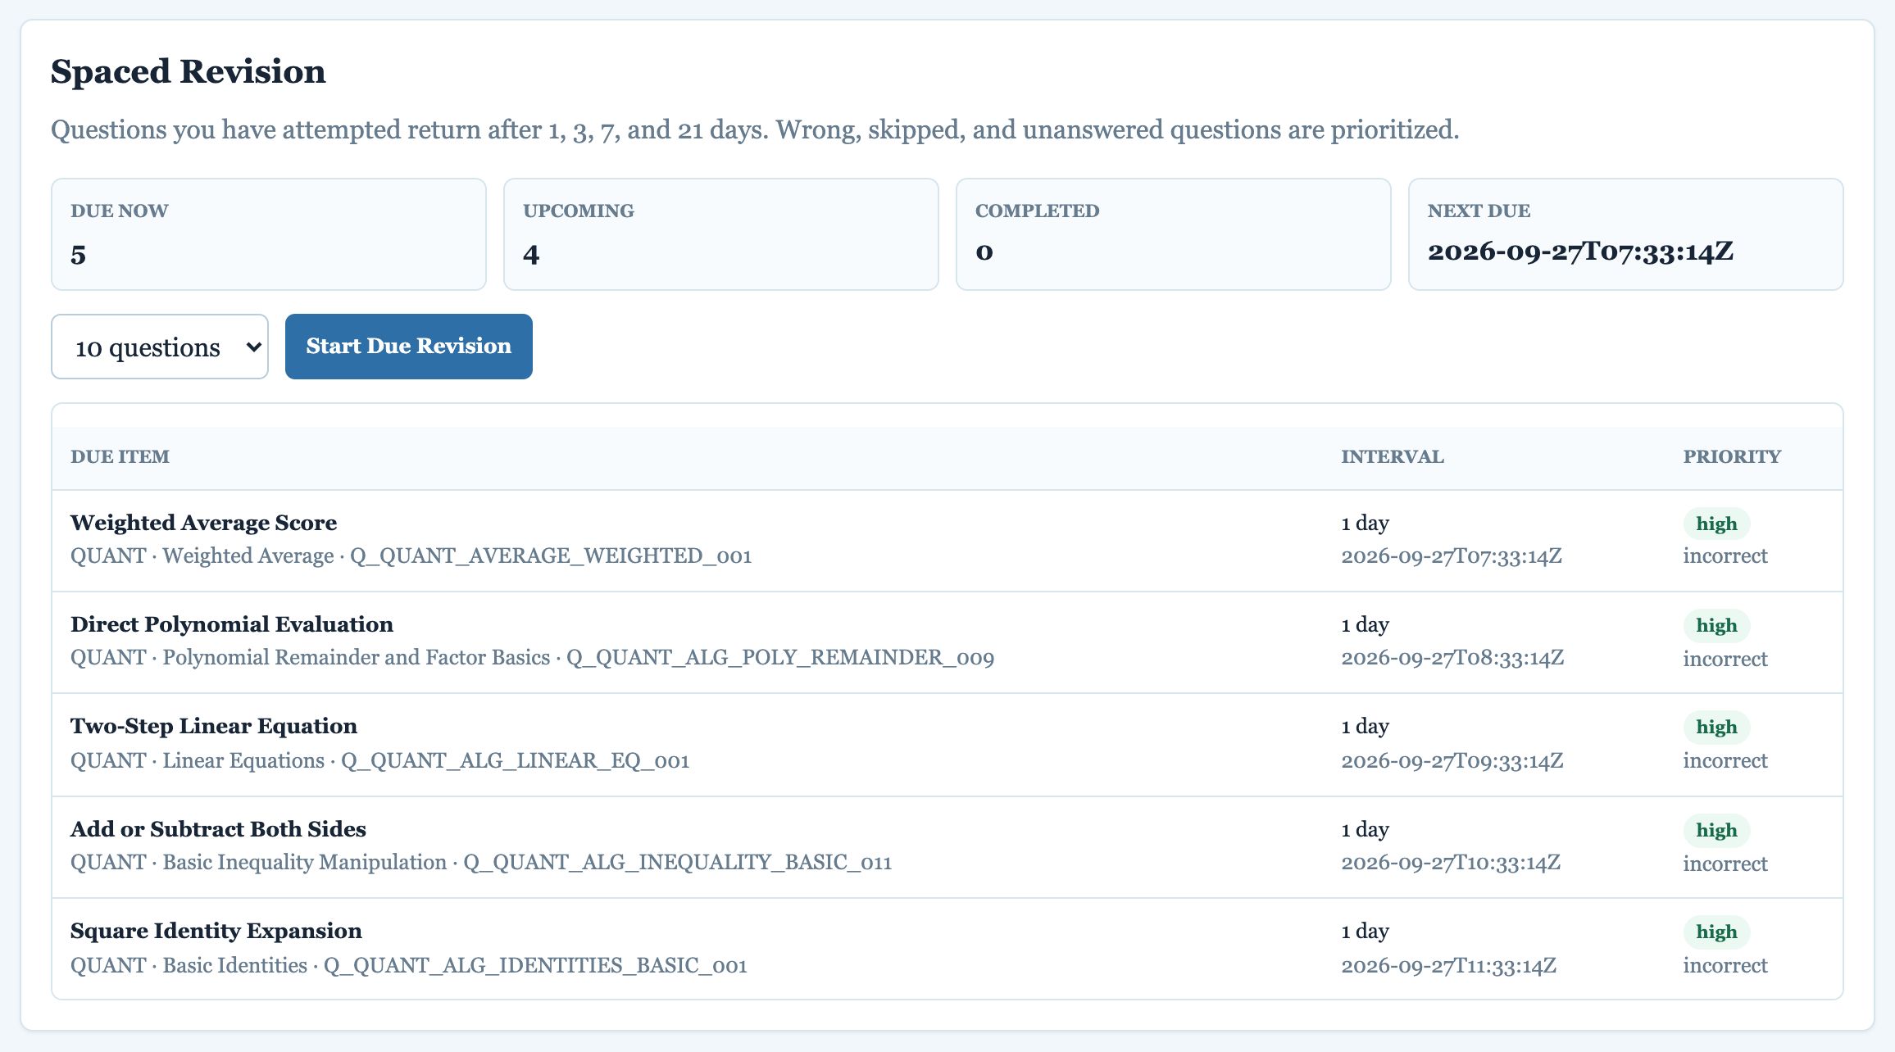Click high badge for Square Identity Expansion

point(1716,932)
